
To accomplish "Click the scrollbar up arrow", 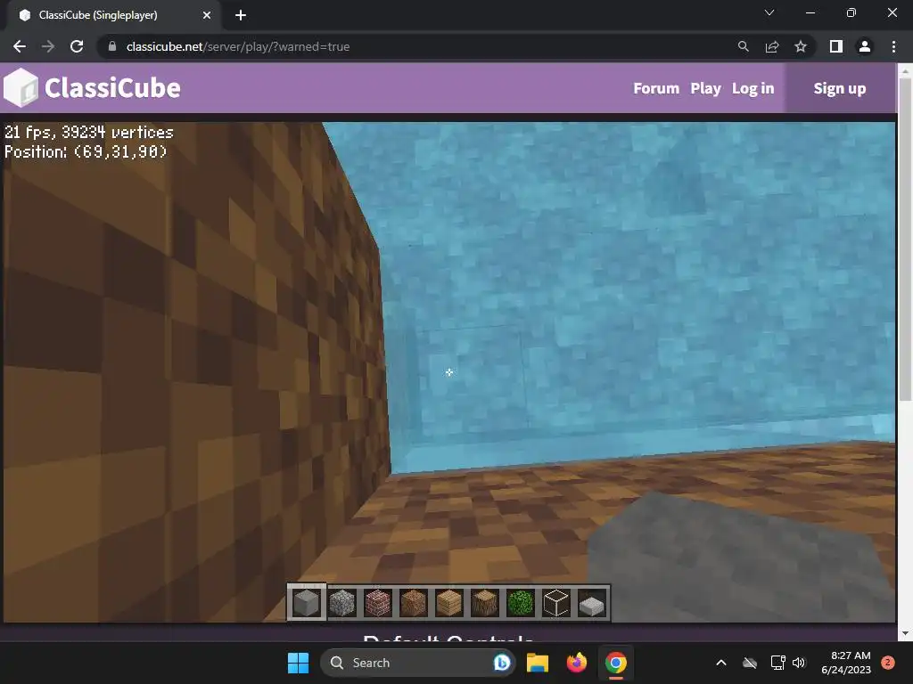I will (905, 71).
